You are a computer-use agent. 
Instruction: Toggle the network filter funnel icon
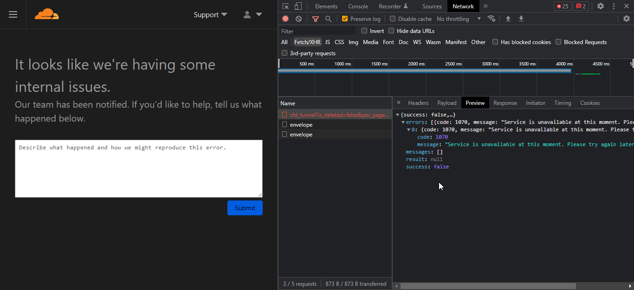(316, 19)
